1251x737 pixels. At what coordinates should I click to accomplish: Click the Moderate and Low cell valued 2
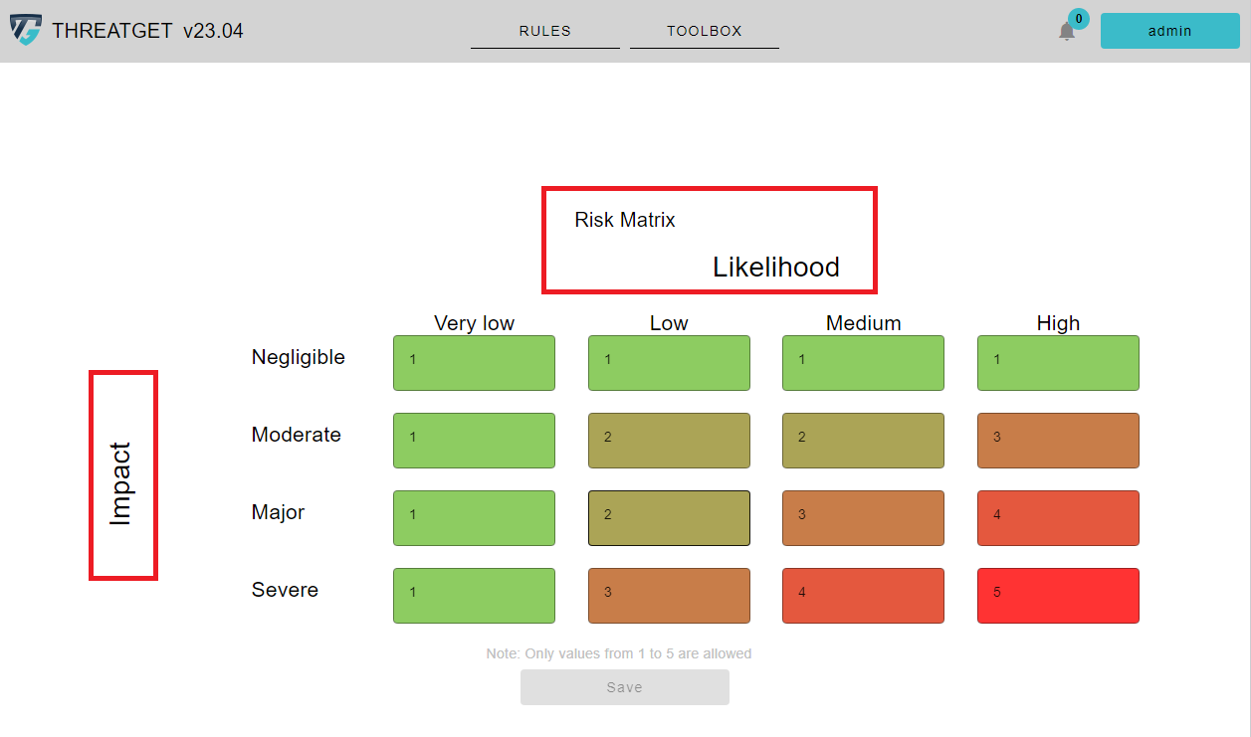click(x=669, y=441)
